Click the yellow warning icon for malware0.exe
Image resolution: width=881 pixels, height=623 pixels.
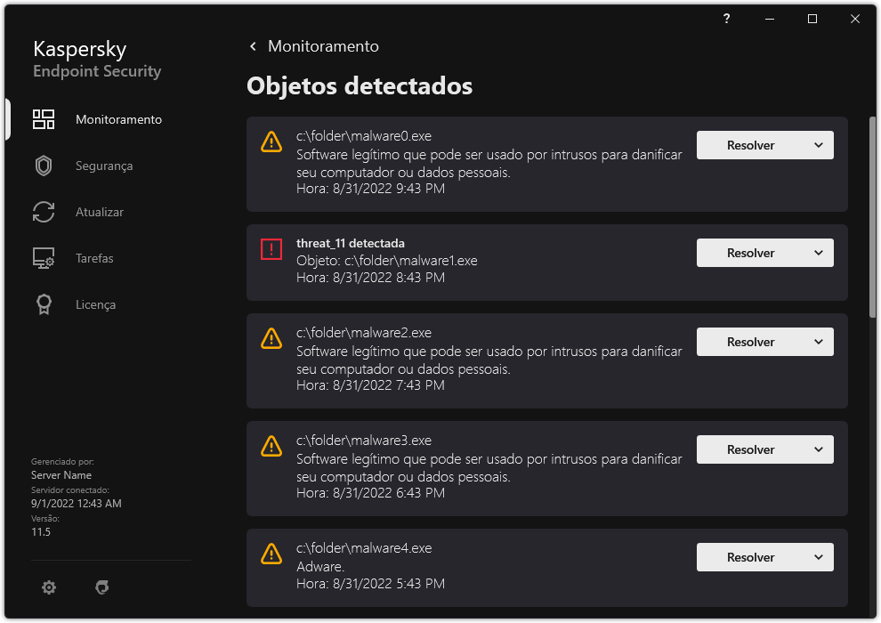point(271,141)
